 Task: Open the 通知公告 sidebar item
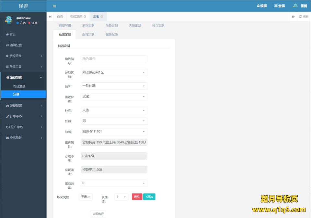16,45
